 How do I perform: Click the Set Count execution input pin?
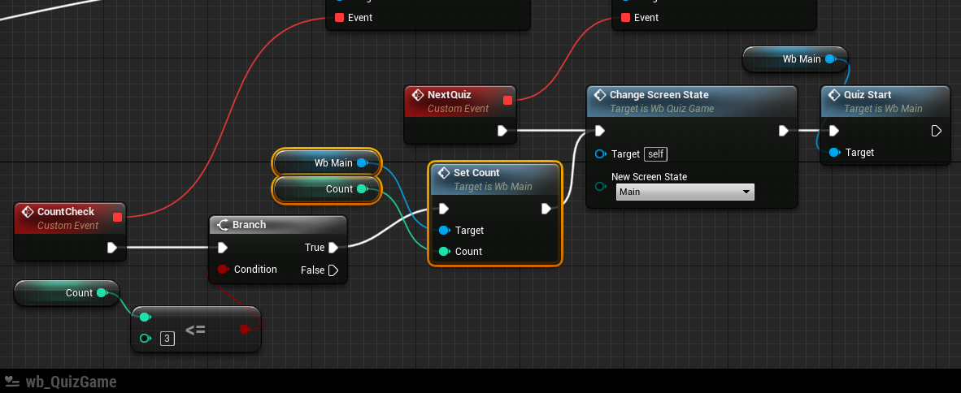coord(444,209)
